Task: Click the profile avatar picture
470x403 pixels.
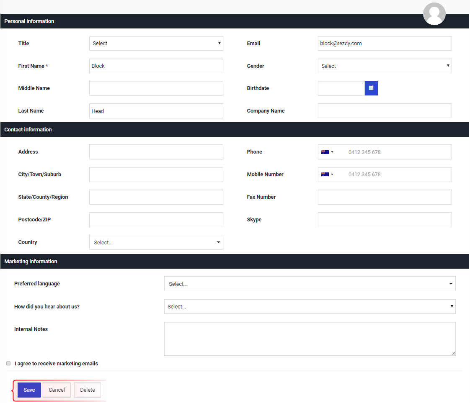Action: (434, 14)
